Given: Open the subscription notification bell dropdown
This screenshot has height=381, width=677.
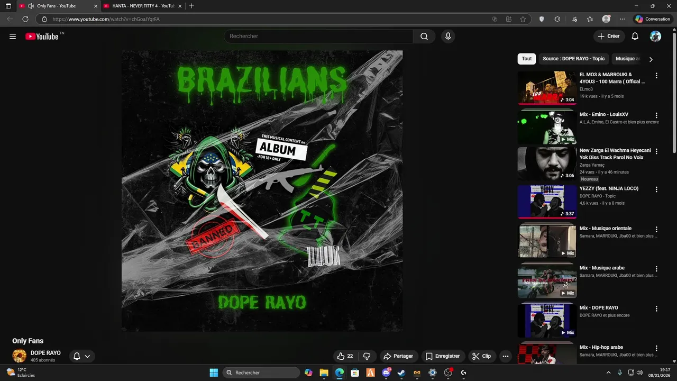Looking at the screenshot, I should [x=82, y=356].
